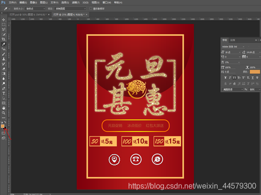Select the Character panel tab

tap(225, 40)
